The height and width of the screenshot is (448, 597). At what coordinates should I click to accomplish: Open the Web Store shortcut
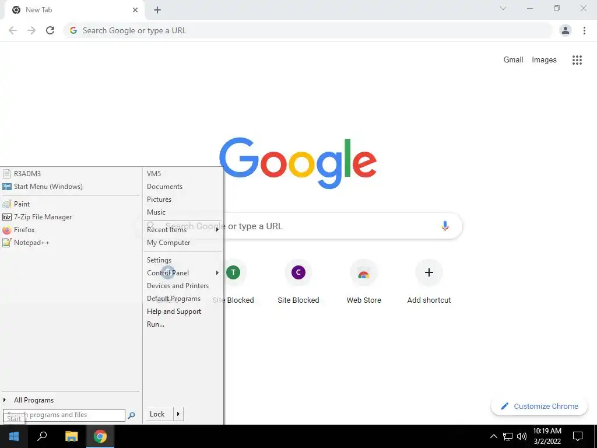(x=364, y=282)
